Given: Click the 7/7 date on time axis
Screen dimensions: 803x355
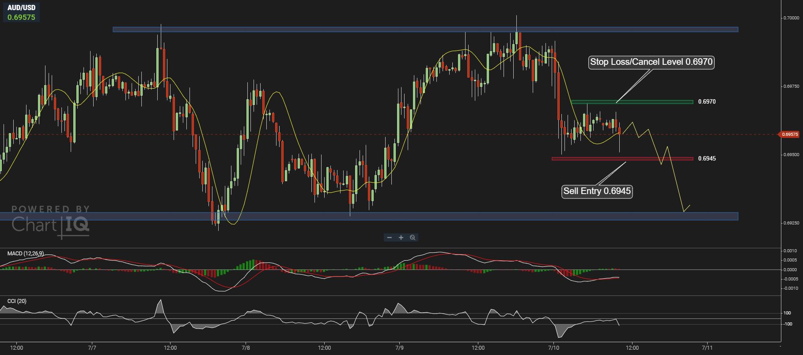Looking at the screenshot, I should 92,348.
